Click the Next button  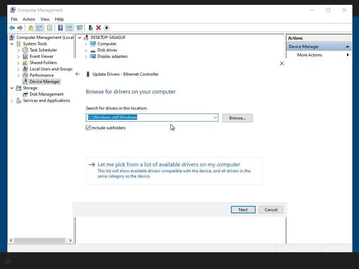(243, 210)
